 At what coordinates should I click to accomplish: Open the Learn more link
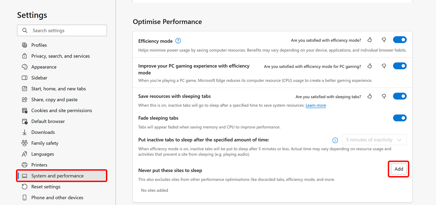click(x=316, y=105)
